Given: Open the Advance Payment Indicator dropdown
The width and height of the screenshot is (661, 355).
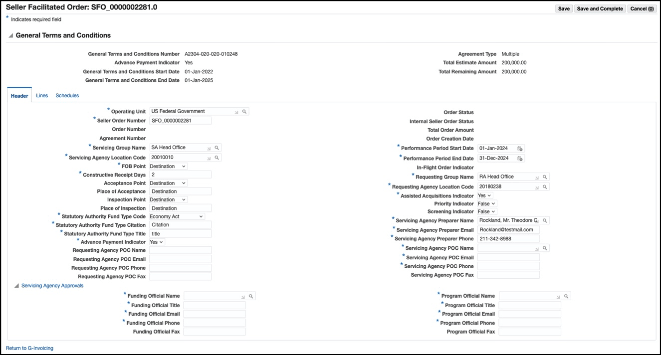Looking at the screenshot, I should (x=157, y=242).
